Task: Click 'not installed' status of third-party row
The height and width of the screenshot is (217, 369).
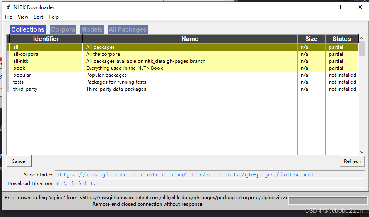Action: (342, 89)
